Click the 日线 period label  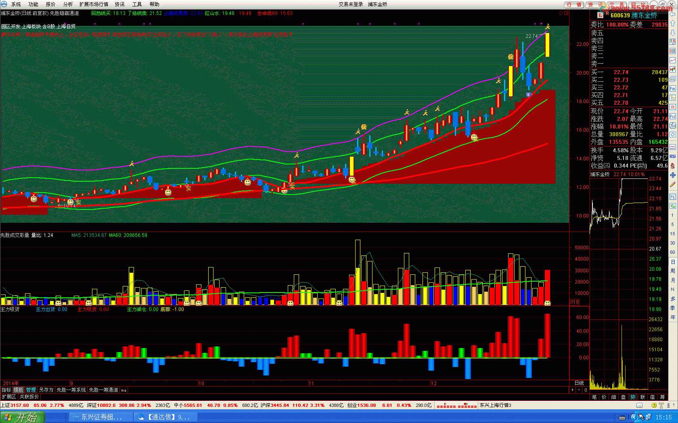tap(579, 383)
